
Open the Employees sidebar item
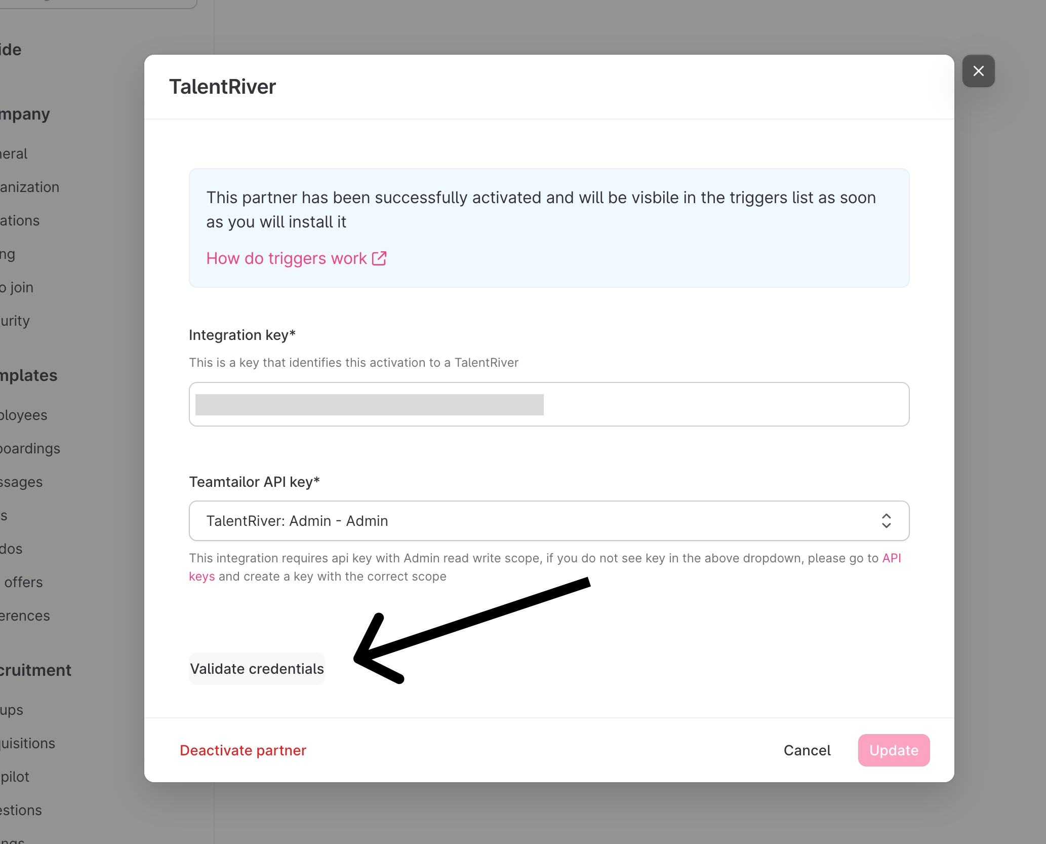23,415
